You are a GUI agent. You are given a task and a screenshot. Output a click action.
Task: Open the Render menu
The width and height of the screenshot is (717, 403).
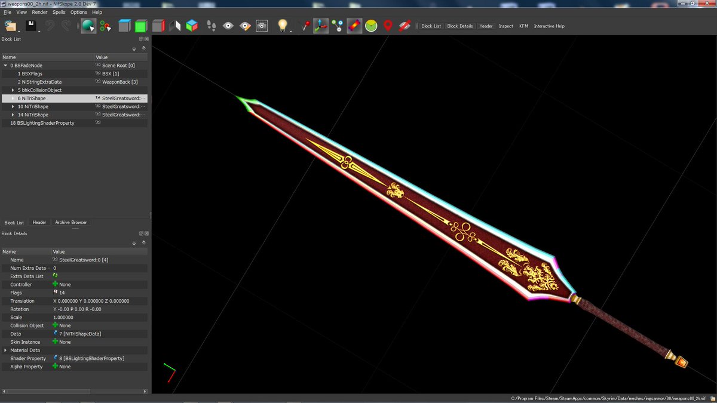[x=39, y=12]
